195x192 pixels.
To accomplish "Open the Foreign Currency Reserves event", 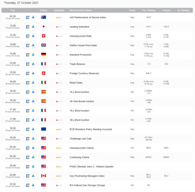I will (84, 73).
